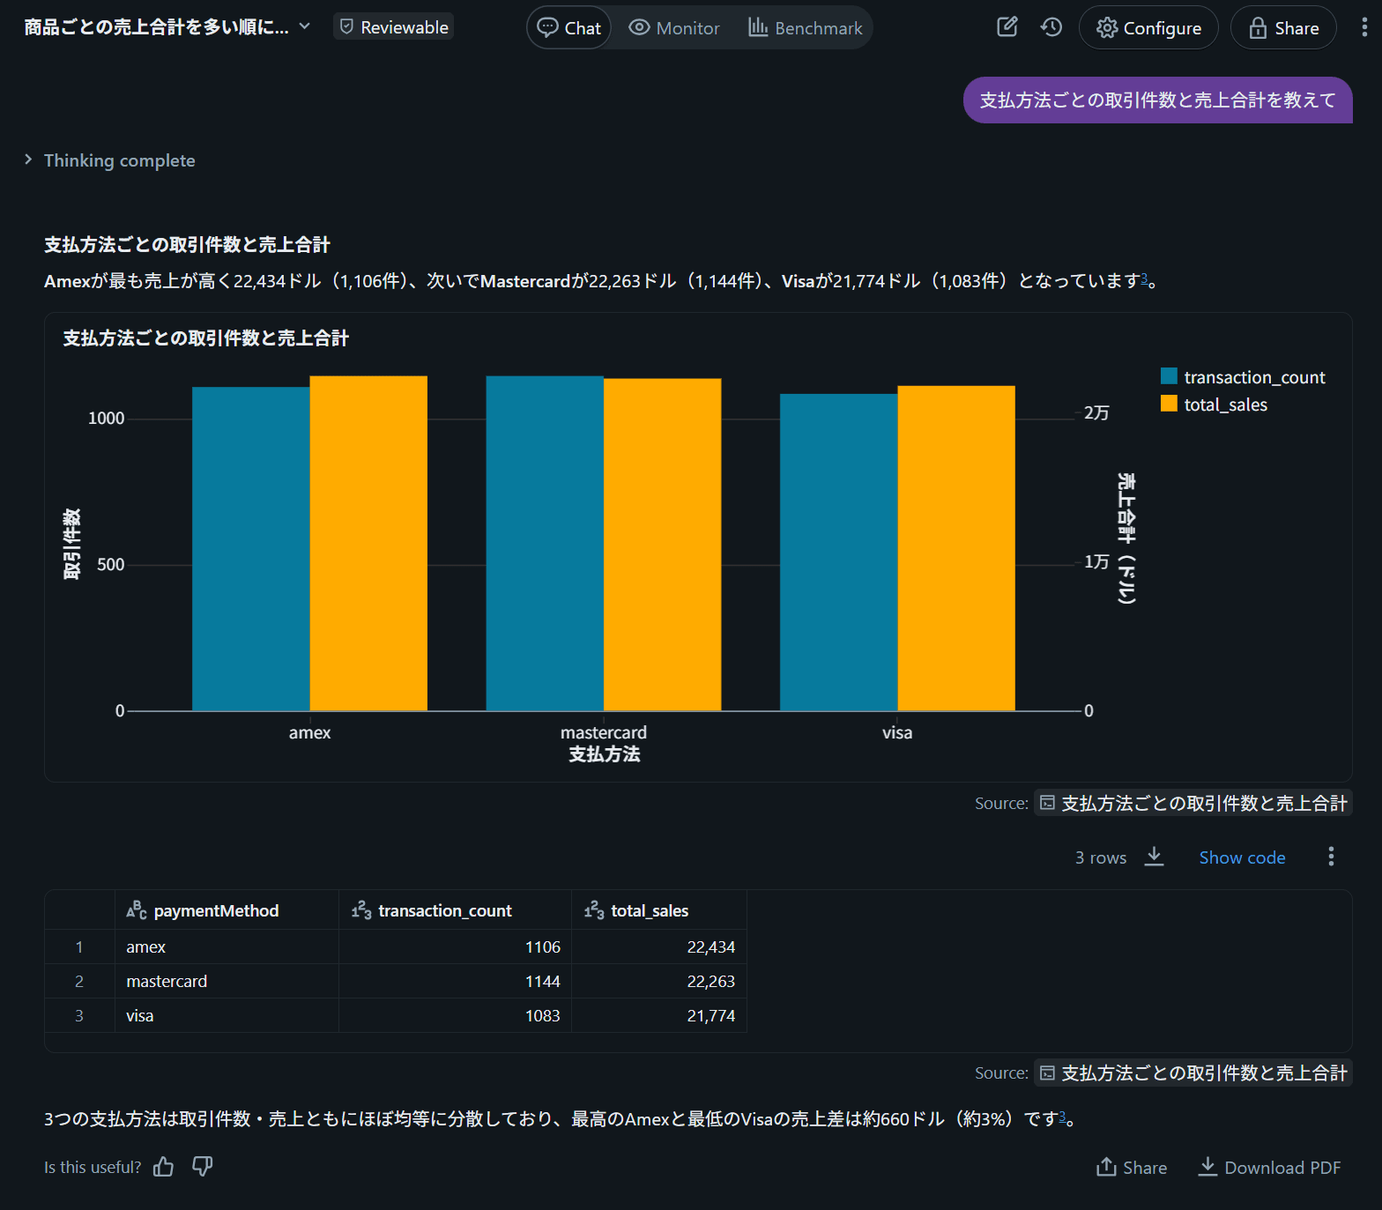
Task: Click the thumbs up feedback icon
Action: 163,1167
